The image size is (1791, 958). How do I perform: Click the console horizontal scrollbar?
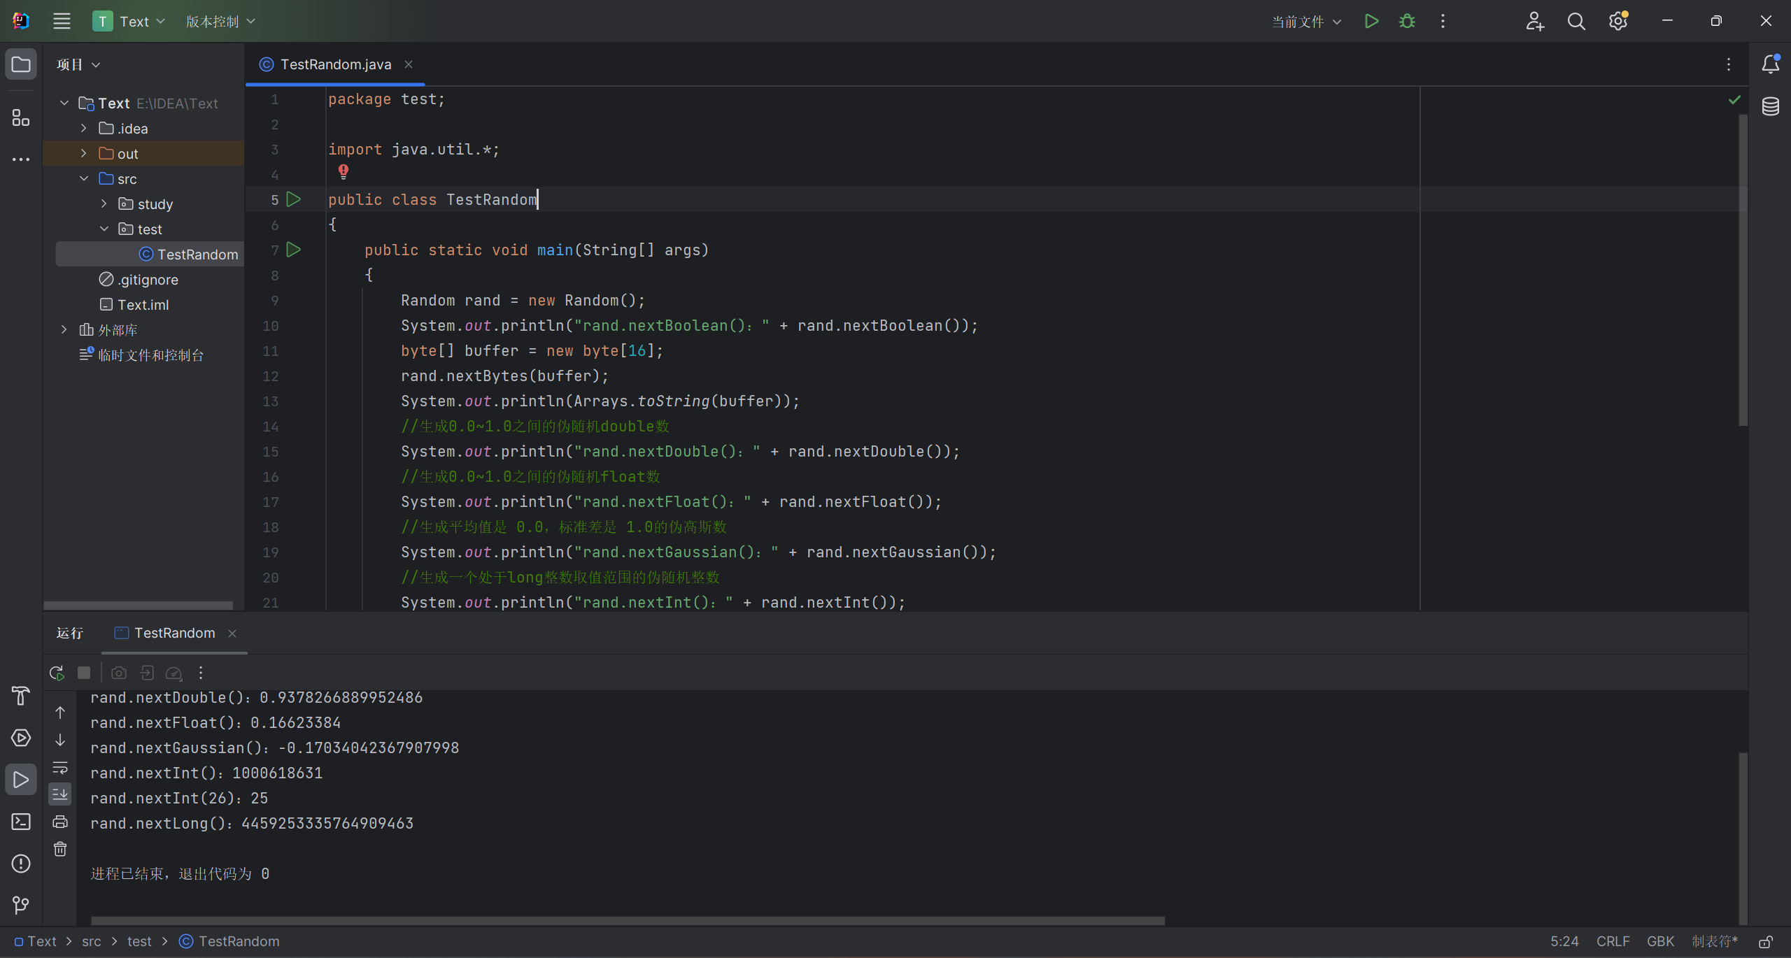tap(627, 921)
